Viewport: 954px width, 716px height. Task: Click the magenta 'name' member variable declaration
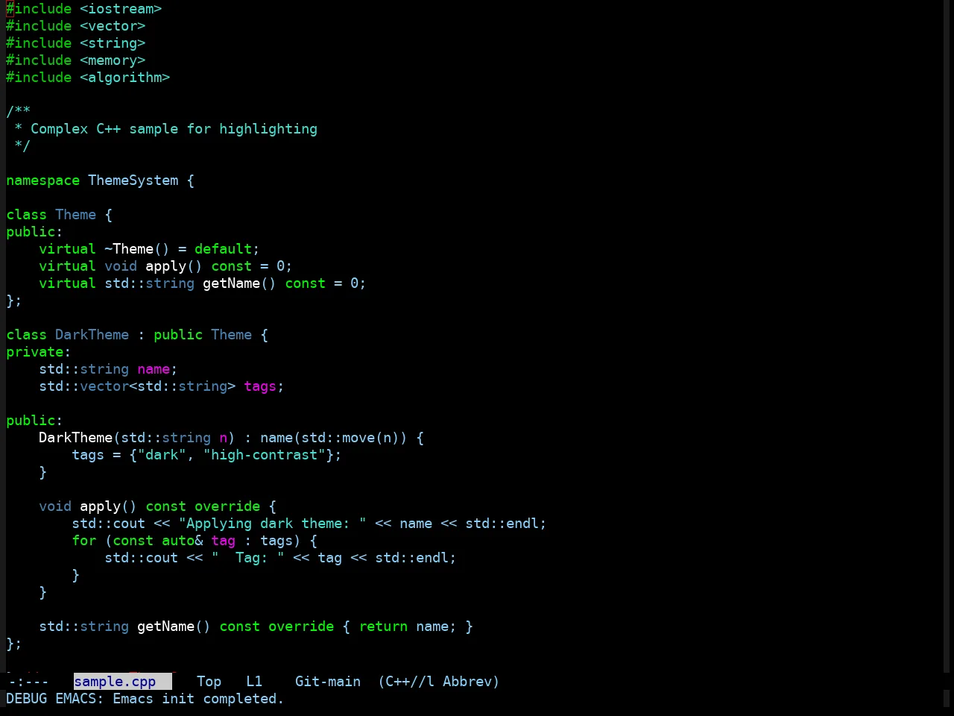[x=154, y=369]
